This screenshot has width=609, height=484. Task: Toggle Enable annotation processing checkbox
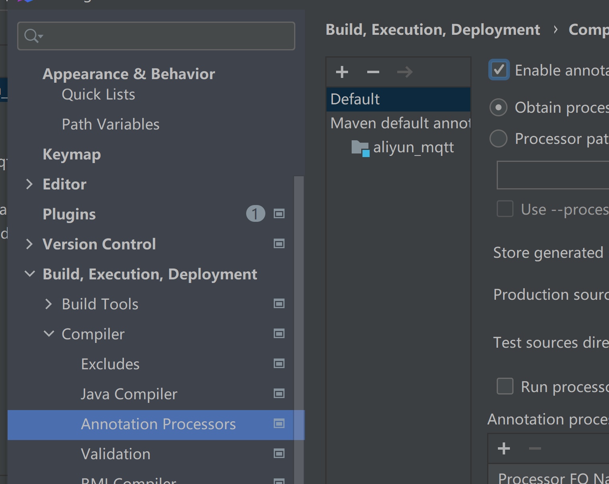(499, 70)
